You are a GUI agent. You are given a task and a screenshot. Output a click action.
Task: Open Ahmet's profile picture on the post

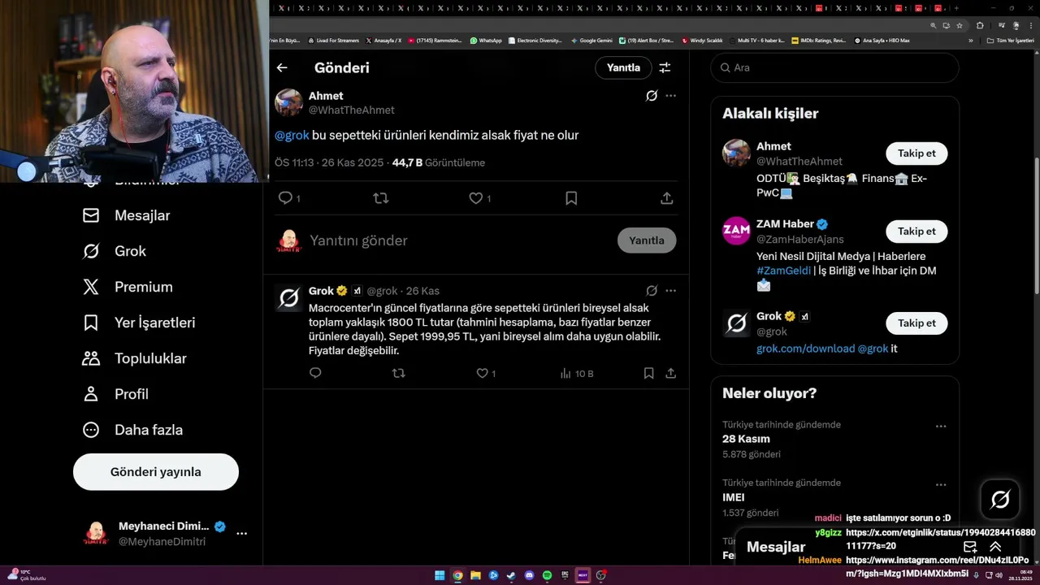288,102
